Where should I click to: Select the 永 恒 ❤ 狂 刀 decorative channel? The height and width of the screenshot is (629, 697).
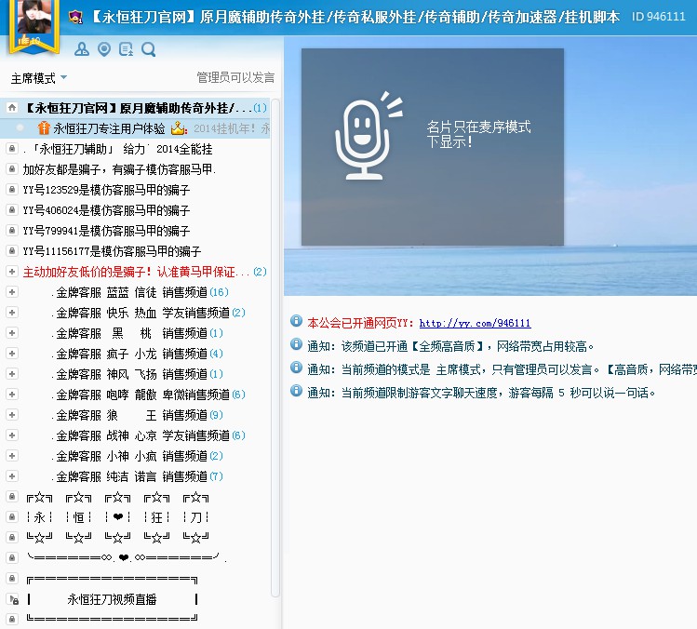(118, 517)
